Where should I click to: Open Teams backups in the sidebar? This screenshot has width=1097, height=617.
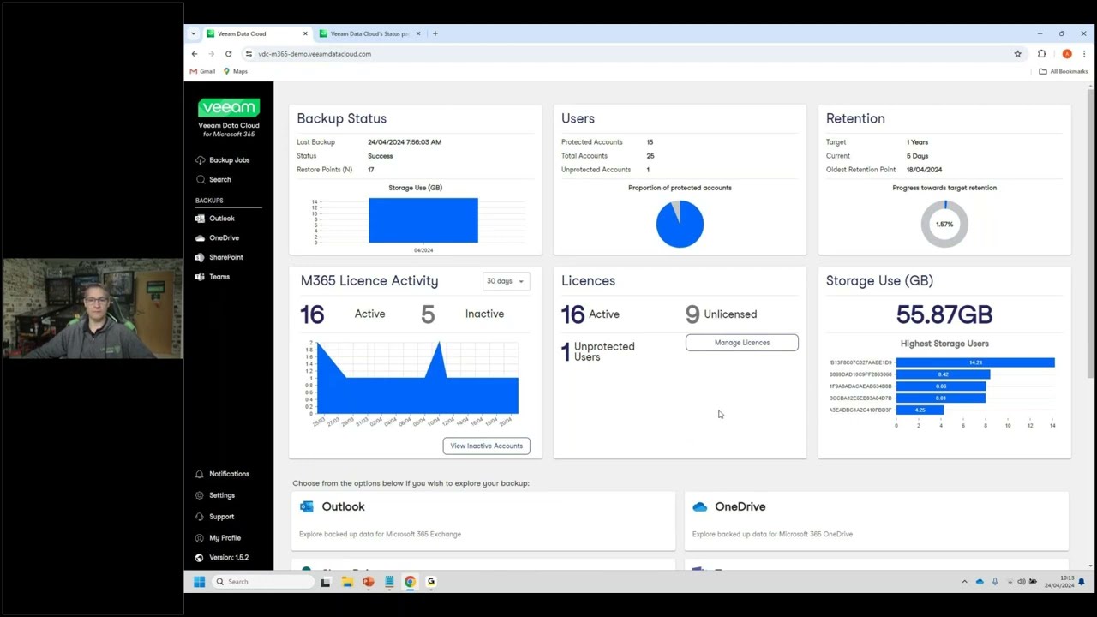[213, 277]
